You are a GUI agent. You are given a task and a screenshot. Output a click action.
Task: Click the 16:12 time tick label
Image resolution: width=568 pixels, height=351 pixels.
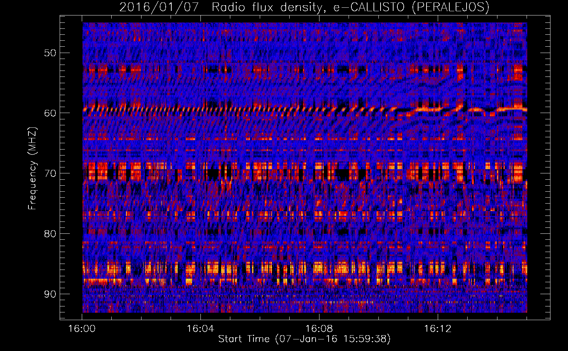[437, 329]
